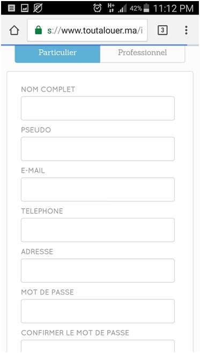This screenshot has width=200, height=353.
Task: Tap the H+ mobile data icon
Action: tap(111, 8)
